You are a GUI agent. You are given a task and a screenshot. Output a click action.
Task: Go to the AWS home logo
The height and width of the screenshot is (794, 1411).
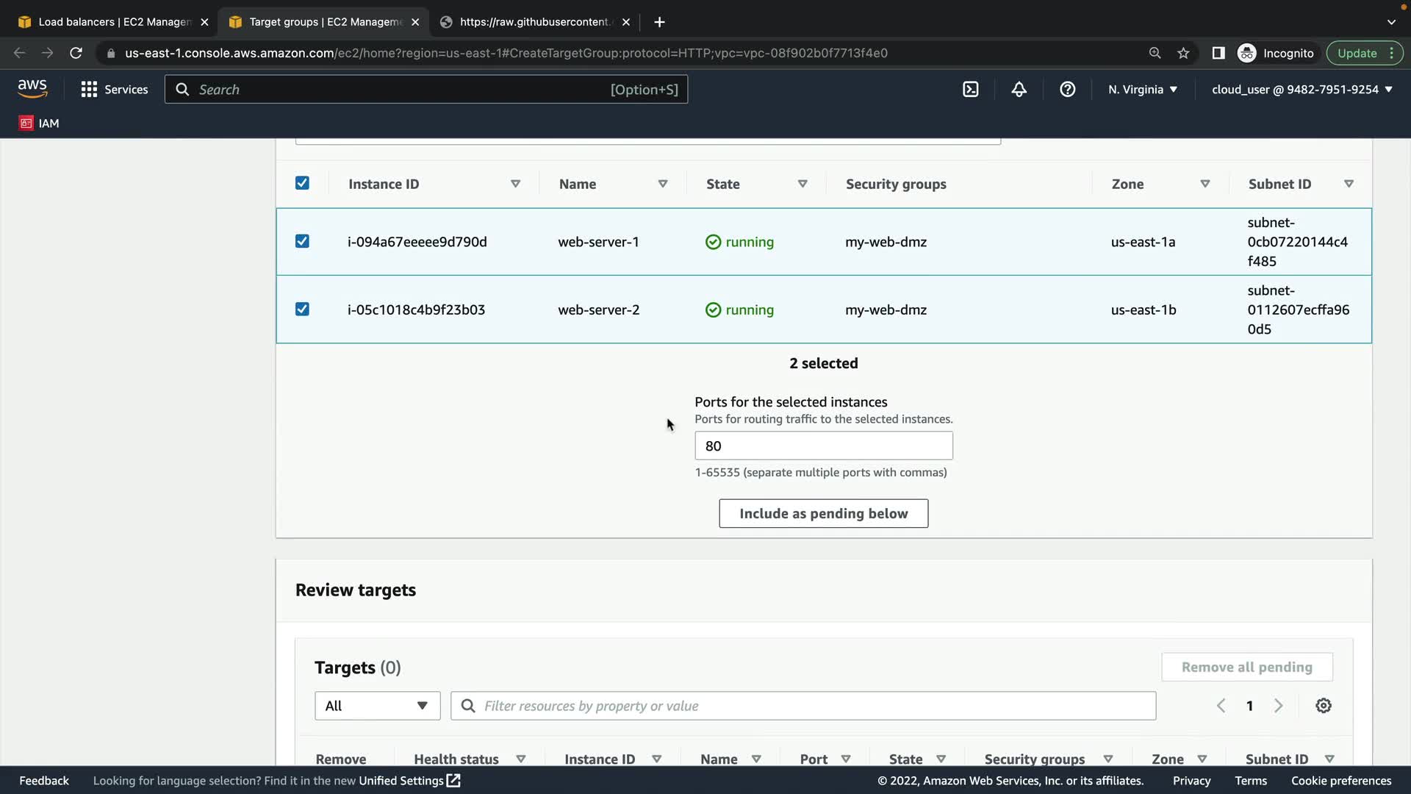pos(32,88)
